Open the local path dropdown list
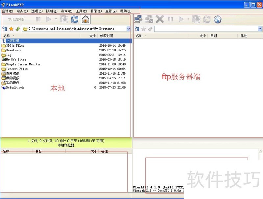The image size is (263, 199). click(x=129, y=29)
